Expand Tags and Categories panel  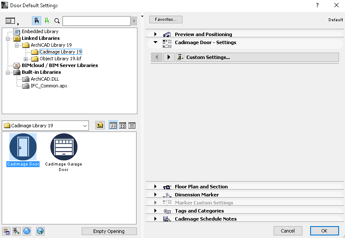point(155,210)
